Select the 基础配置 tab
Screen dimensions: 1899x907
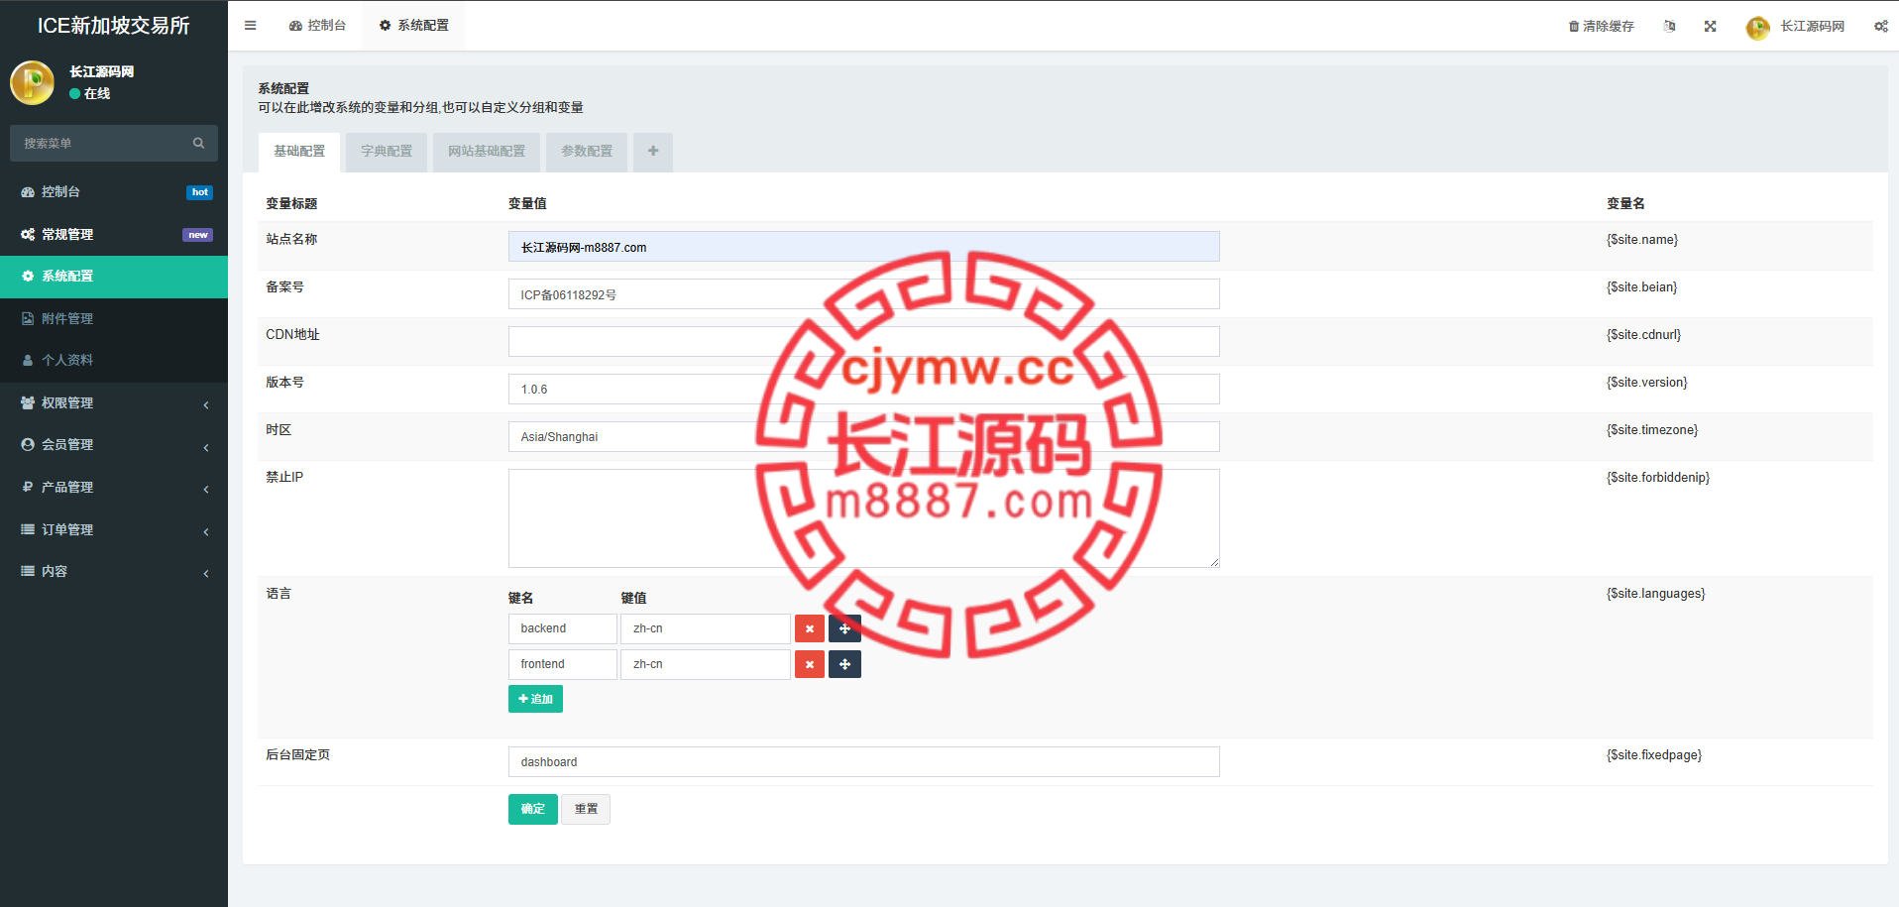coord(299,152)
